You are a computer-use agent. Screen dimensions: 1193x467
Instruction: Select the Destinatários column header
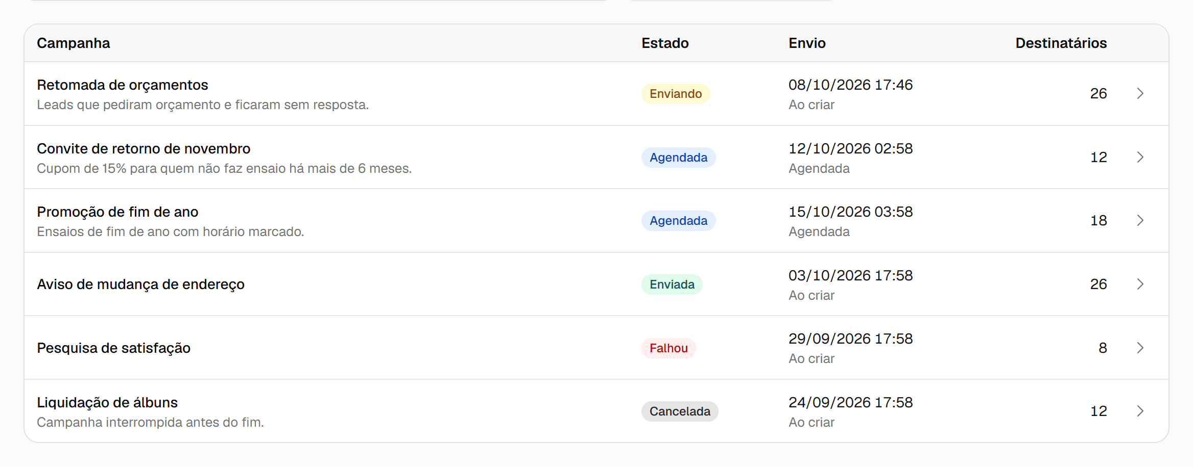point(1061,43)
